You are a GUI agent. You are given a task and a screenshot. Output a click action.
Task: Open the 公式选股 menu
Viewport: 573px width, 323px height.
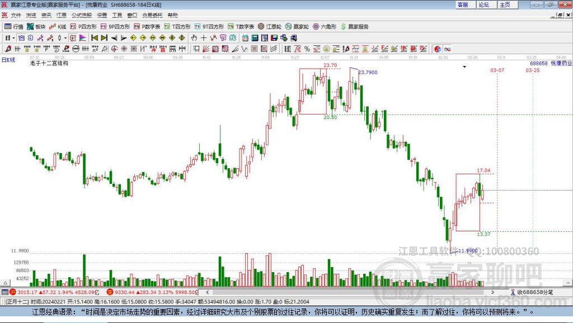pos(82,15)
